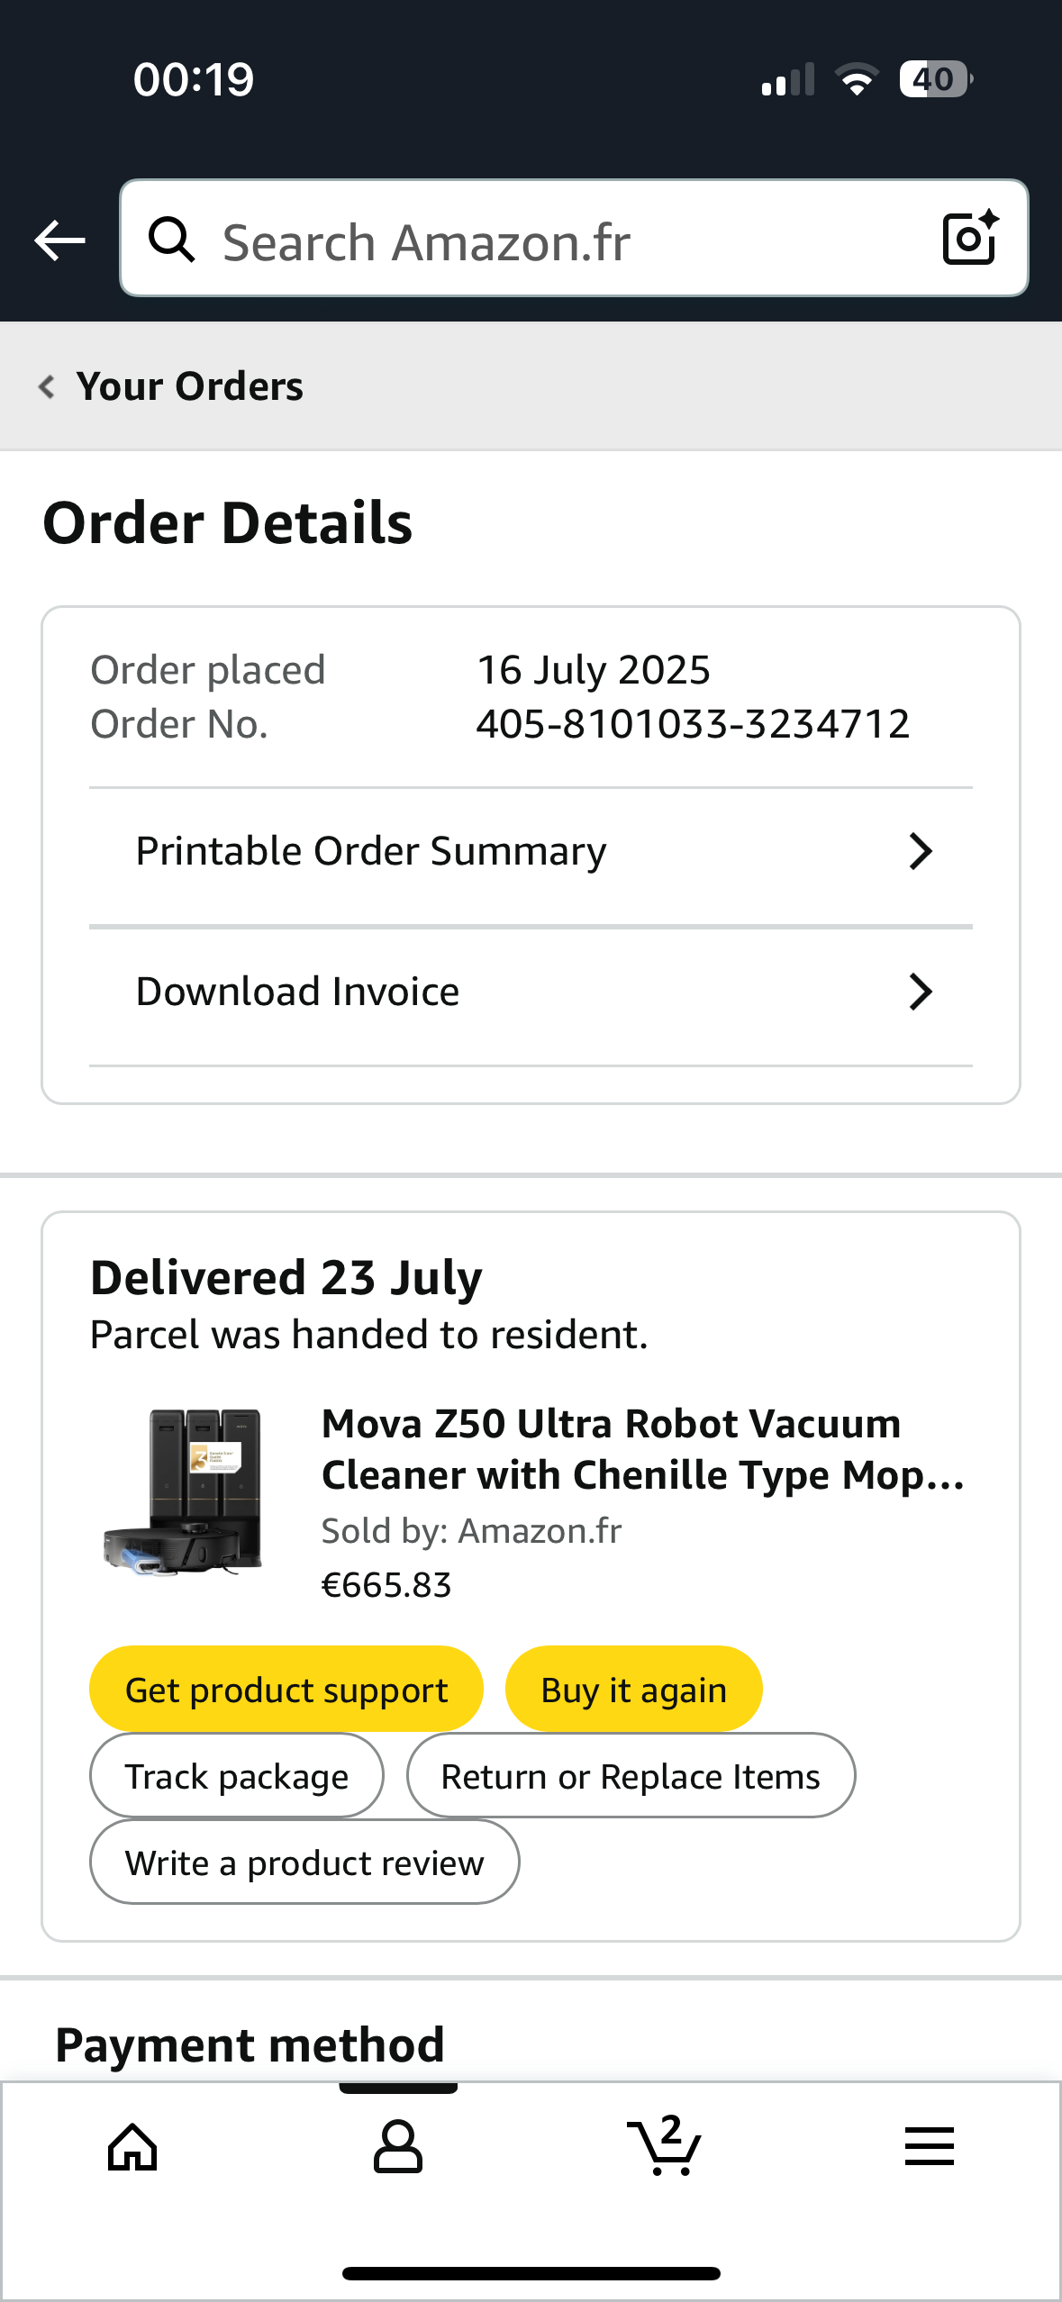
Task: Open the shopping cart with 2 items
Action: pyautogui.click(x=665, y=2147)
